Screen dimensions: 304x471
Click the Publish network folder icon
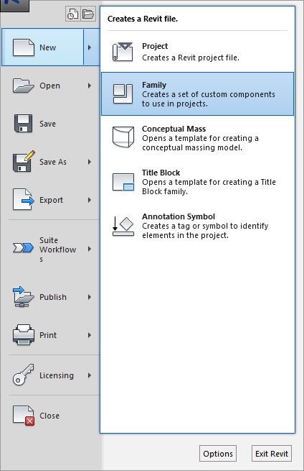(x=23, y=296)
